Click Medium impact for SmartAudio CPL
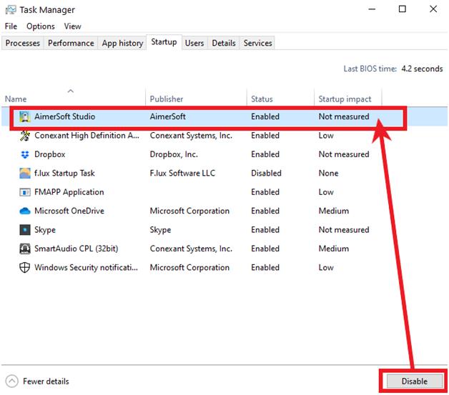 (x=334, y=249)
